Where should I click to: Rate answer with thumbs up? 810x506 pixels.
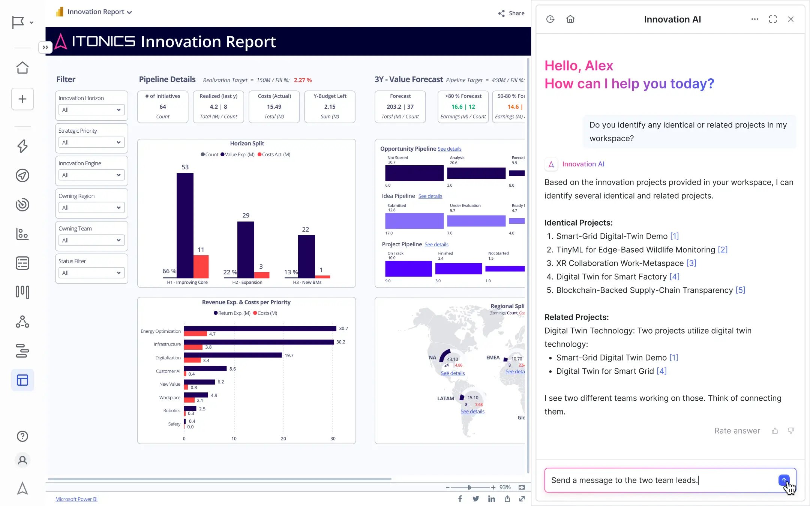775,431
